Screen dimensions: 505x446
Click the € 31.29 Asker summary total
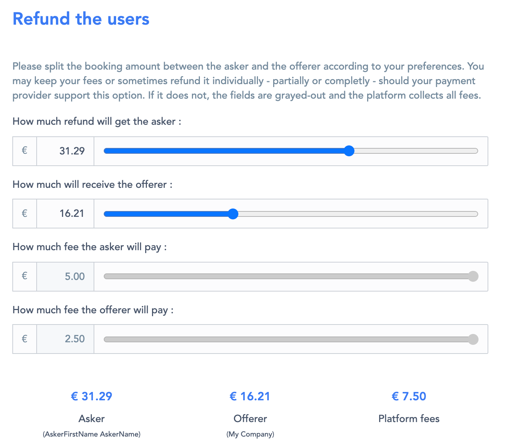coord(91,396)
